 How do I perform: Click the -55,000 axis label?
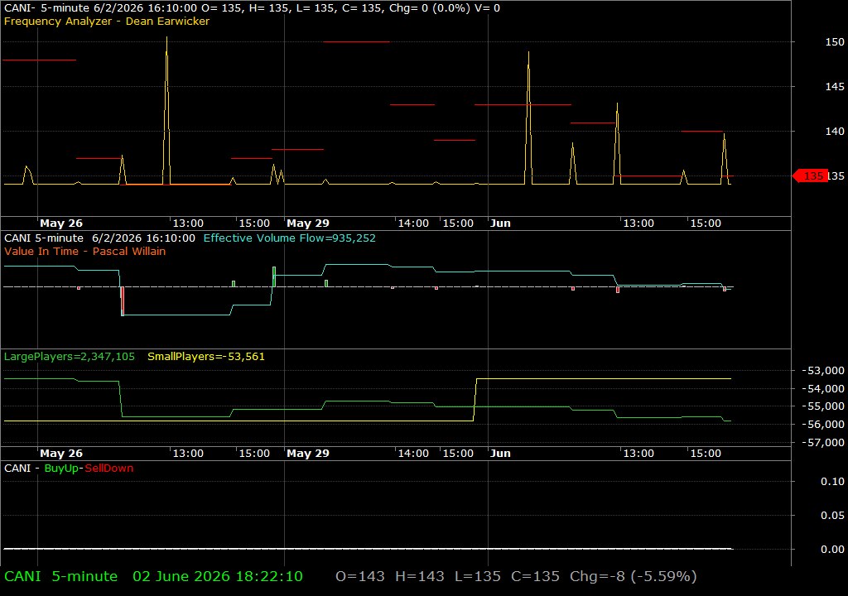click(822, 406)
